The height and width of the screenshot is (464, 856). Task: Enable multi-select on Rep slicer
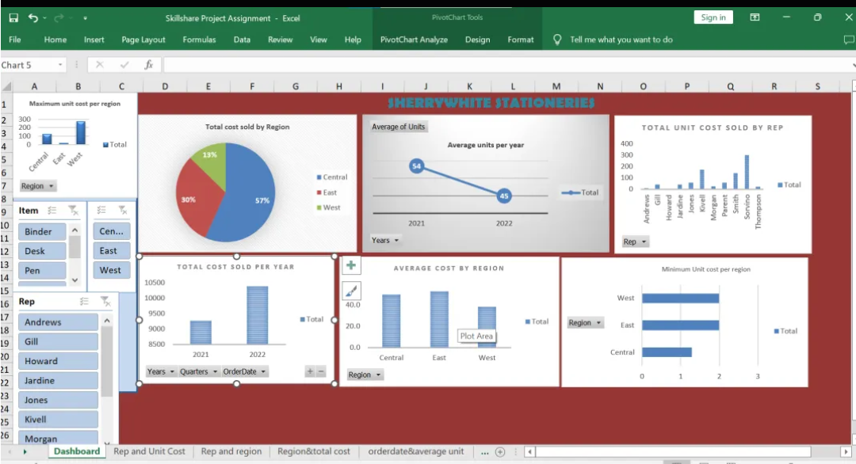[x=83, y=301]
